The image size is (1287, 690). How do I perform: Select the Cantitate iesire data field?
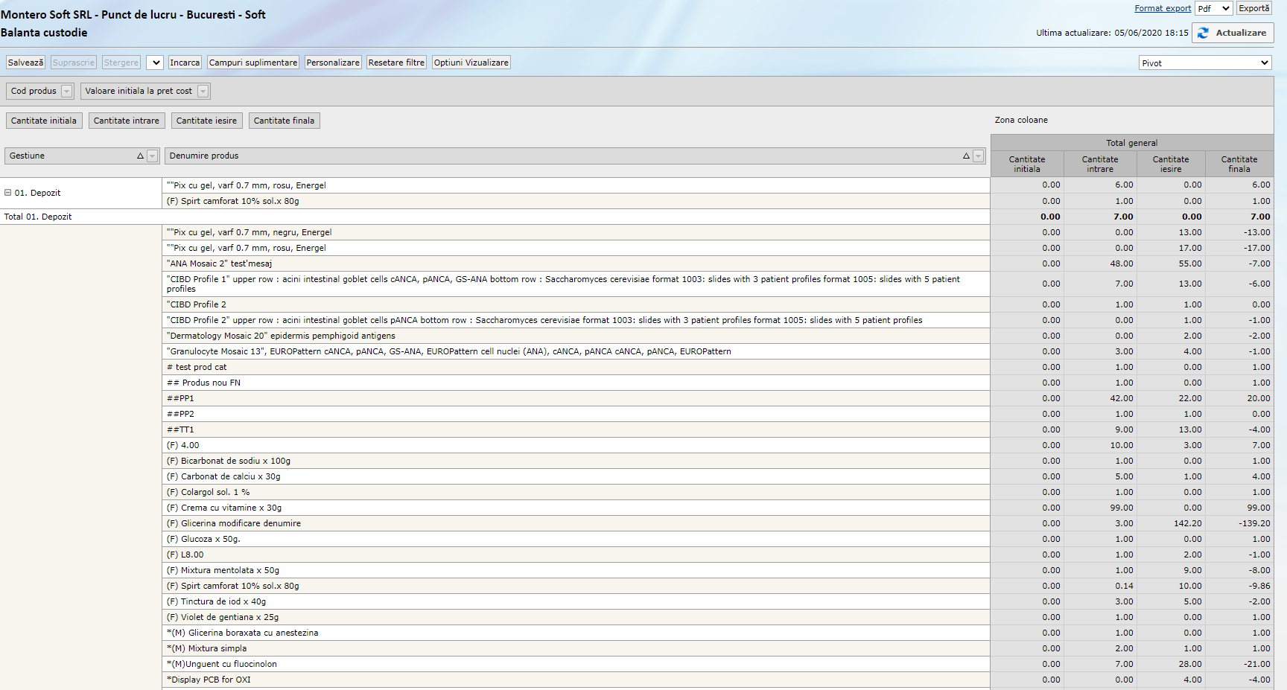click(206, 121)
